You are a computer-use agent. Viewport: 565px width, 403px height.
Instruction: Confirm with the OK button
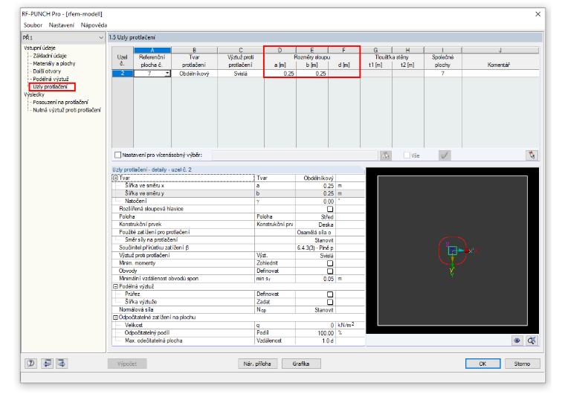click(x=482, y=364)
